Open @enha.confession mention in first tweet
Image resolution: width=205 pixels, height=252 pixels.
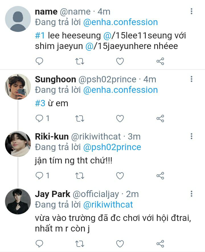(120, 22)
